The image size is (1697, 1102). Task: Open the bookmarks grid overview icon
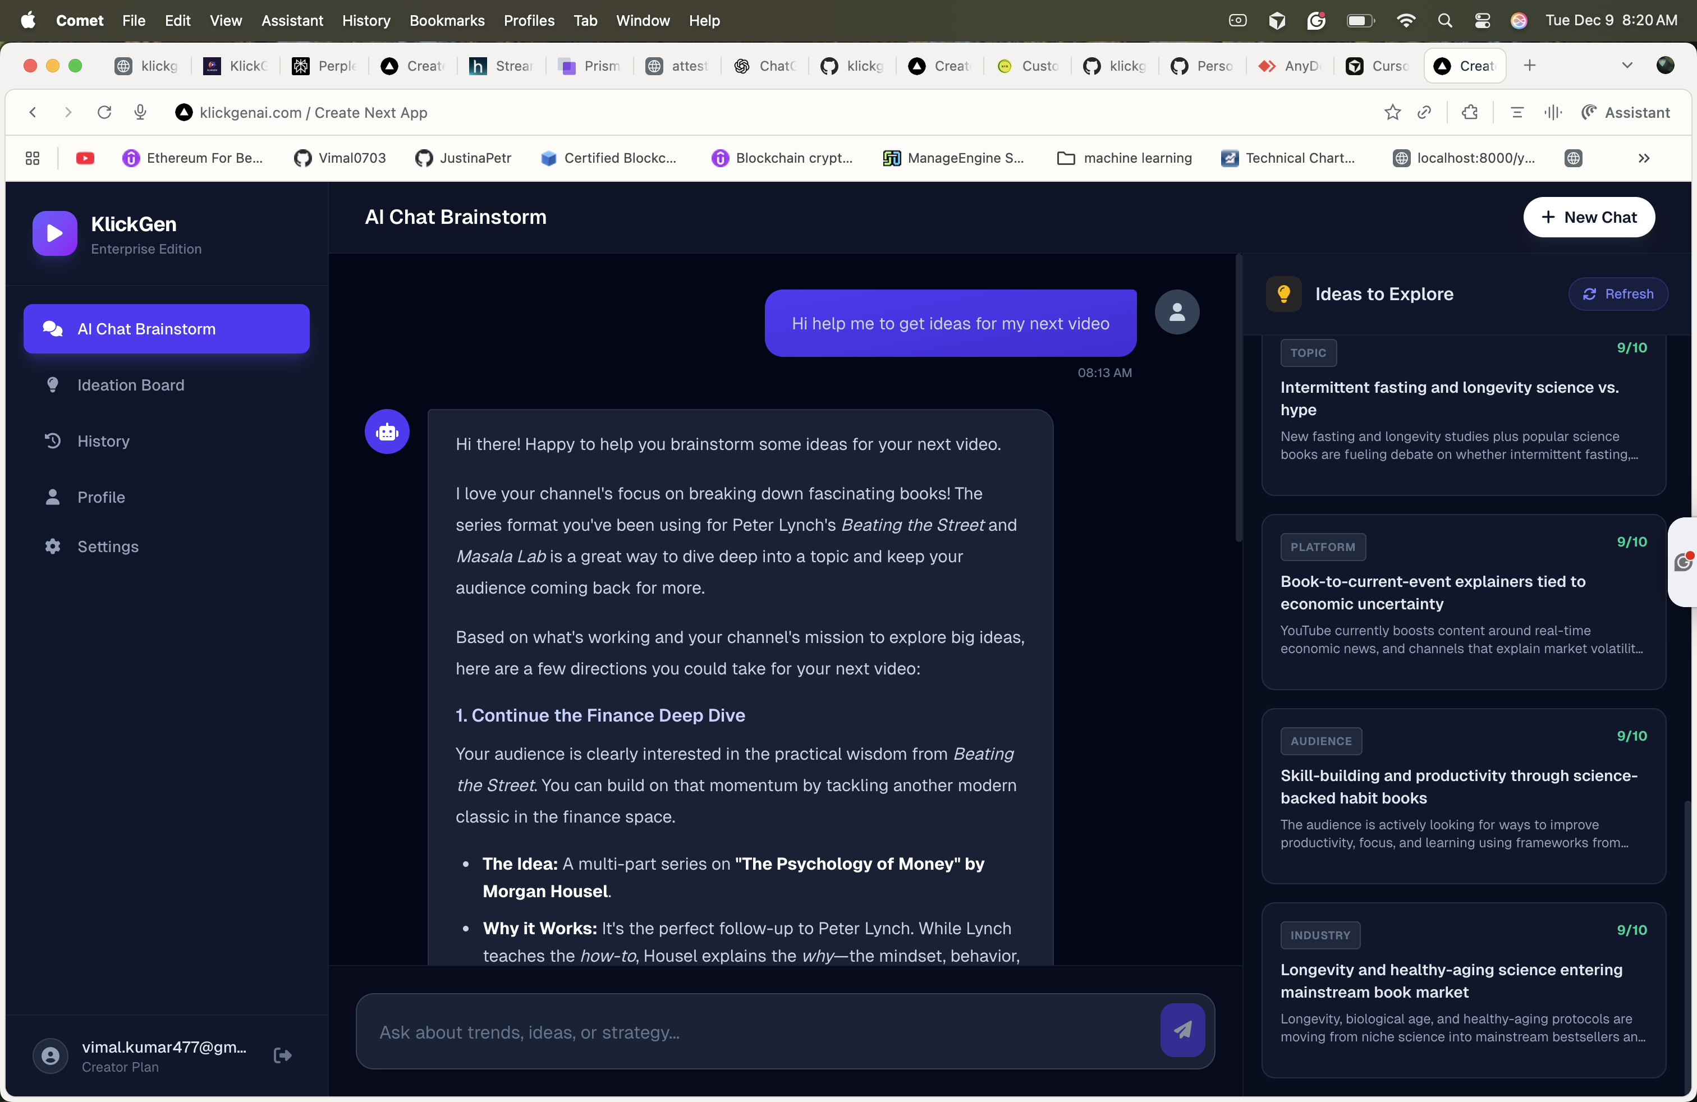point(31,158)
